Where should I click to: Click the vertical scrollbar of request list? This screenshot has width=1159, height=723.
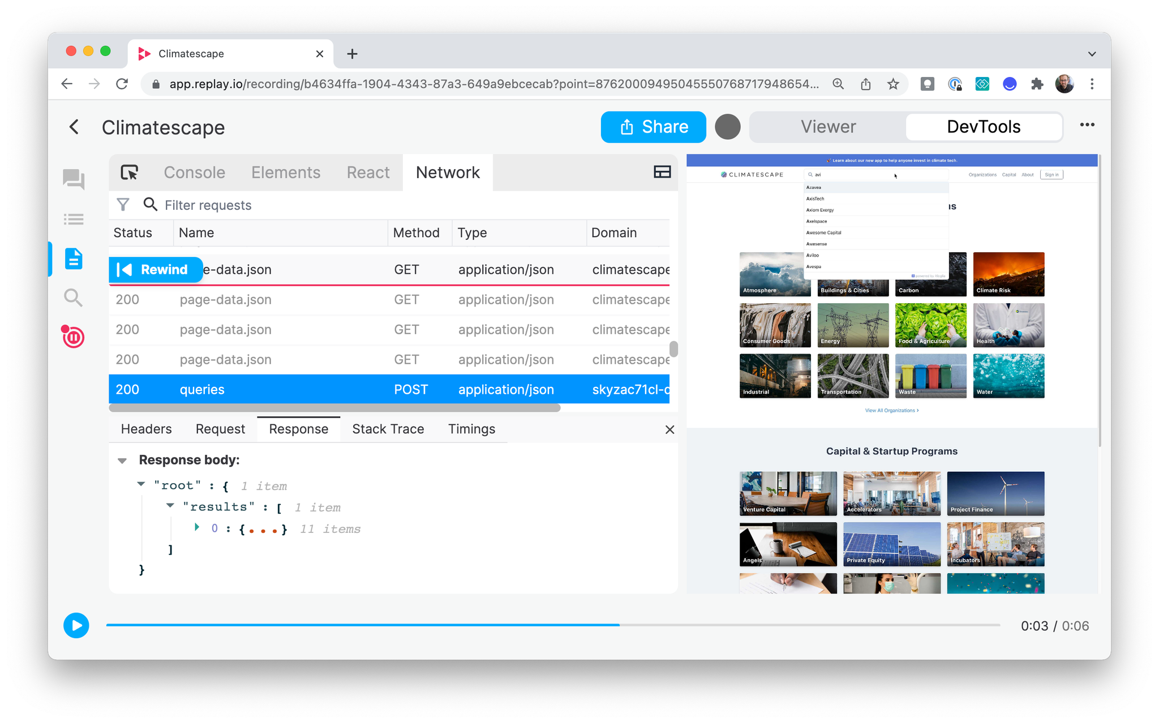673,348
